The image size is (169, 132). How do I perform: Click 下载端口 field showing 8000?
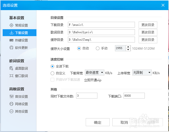click(x=134, y=96)
